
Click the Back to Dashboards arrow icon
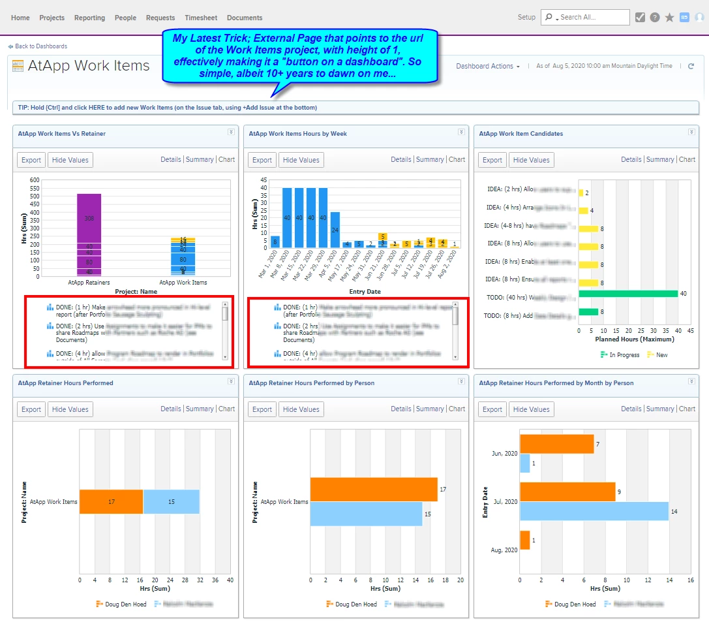(10, 46)
